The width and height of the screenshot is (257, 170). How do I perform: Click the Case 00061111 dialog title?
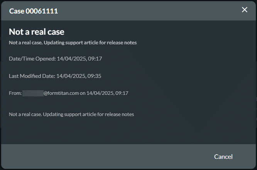click(x=34, y=11)
